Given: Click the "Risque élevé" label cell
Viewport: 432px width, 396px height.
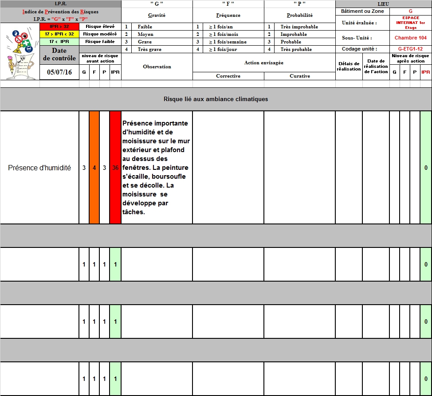Looking at the screenshot, I should [100, 27].
